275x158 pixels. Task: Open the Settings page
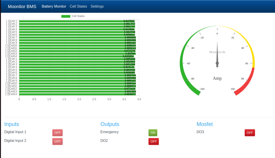tap(97, 6)
